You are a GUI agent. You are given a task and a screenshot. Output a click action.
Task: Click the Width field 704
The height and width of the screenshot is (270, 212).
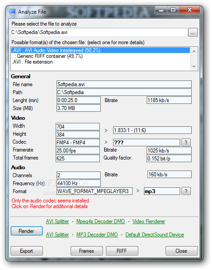click(78, 126)
